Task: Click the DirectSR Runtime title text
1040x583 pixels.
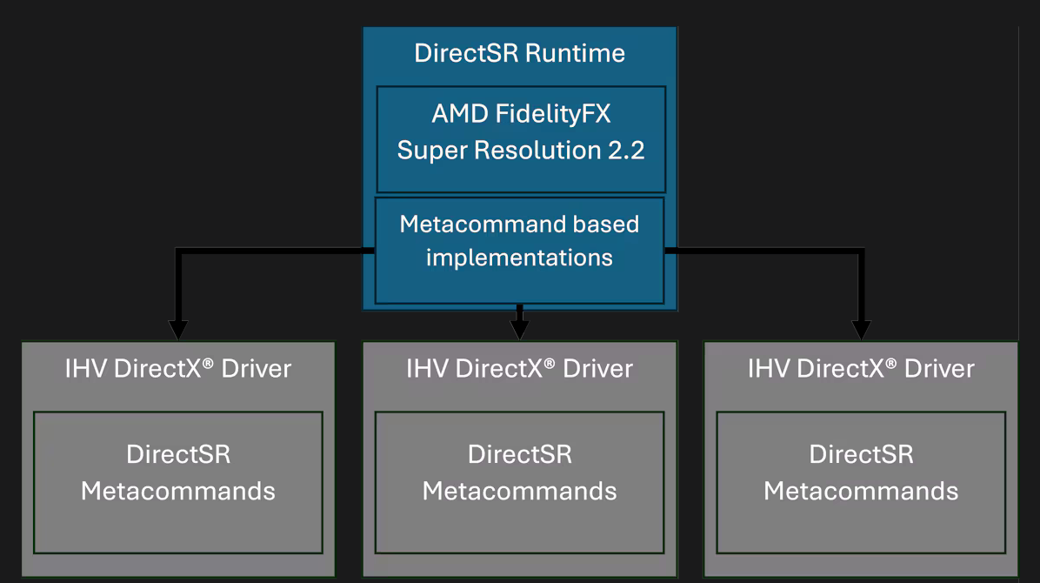Action: pyautogui.click(x=519, y=53)
